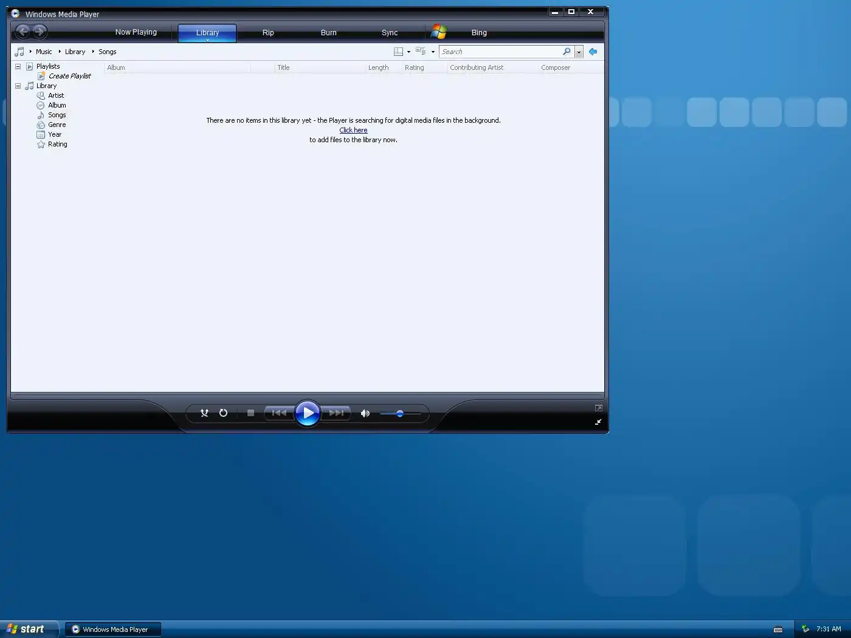Click the View options icon
The image size is (851, 638).
pos(421,52)
